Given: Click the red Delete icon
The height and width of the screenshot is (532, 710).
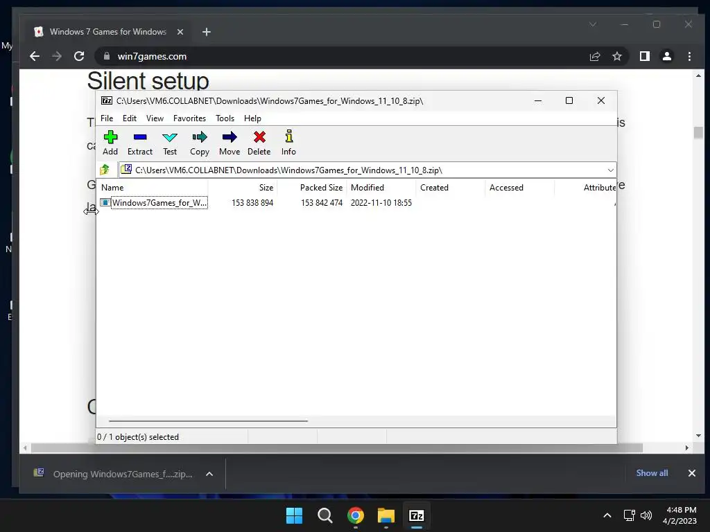Looking at the screenshot, I should (259, 137).
